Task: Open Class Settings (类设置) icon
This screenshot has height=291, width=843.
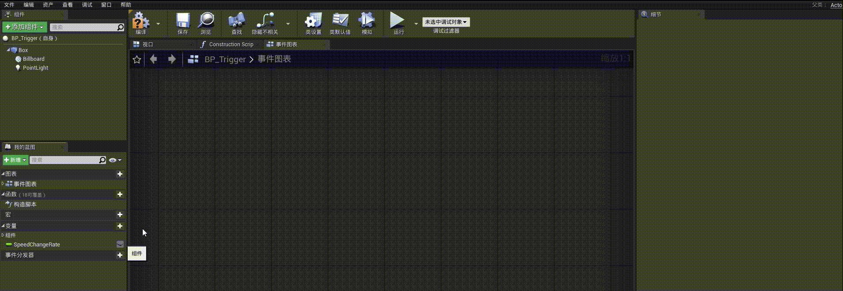Action: click(313, 22)
